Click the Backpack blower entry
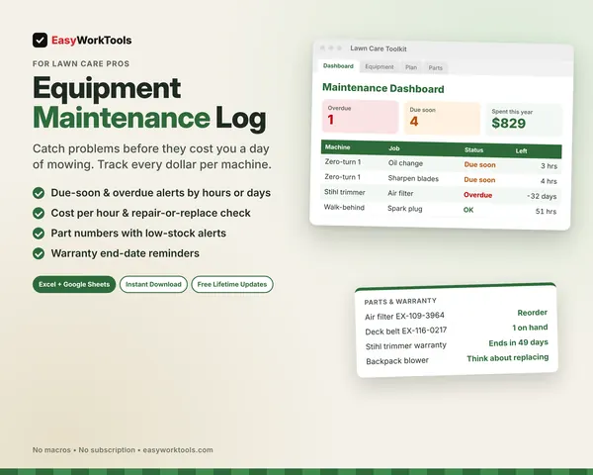593x475 pixels. pos(397,361)
